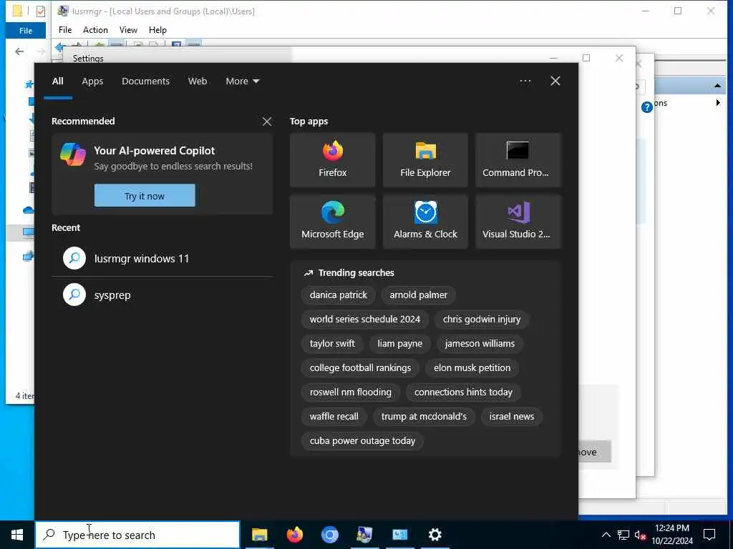Show hidden system tray icons
Screen dimensions: 733x549
(x=606, y=535)
